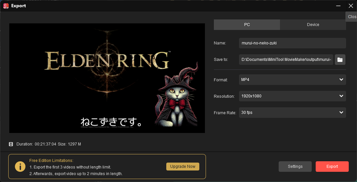Click the Size 1297 M text
The image size is (357, 182).
(69, 144)
